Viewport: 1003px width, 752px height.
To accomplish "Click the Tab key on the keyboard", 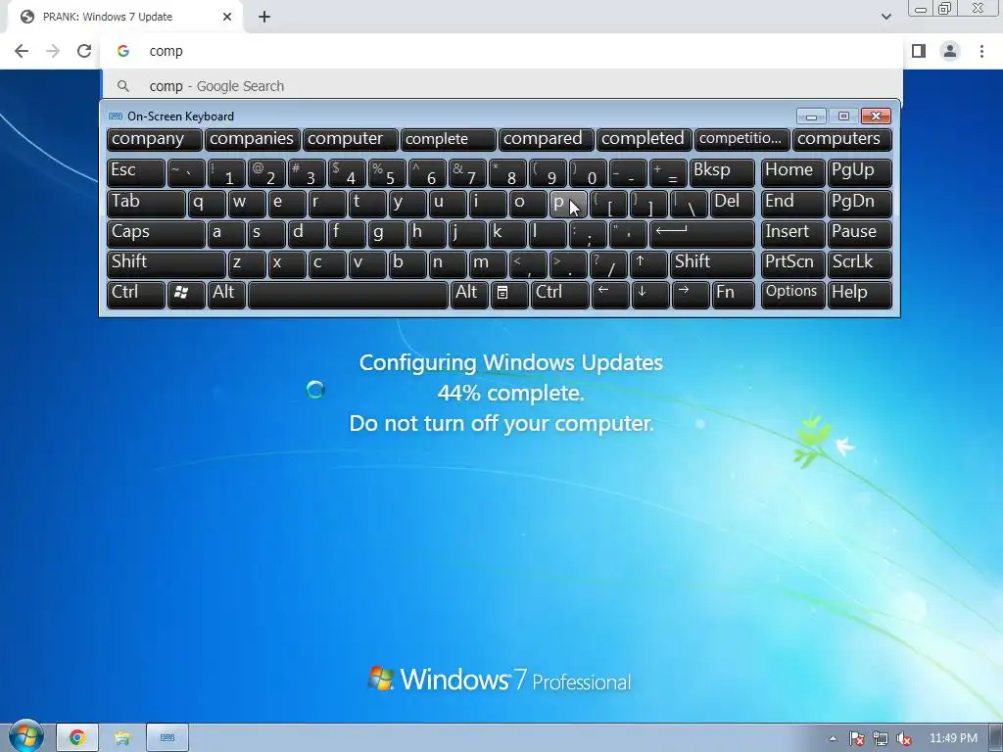I will (x=146, y=204).
